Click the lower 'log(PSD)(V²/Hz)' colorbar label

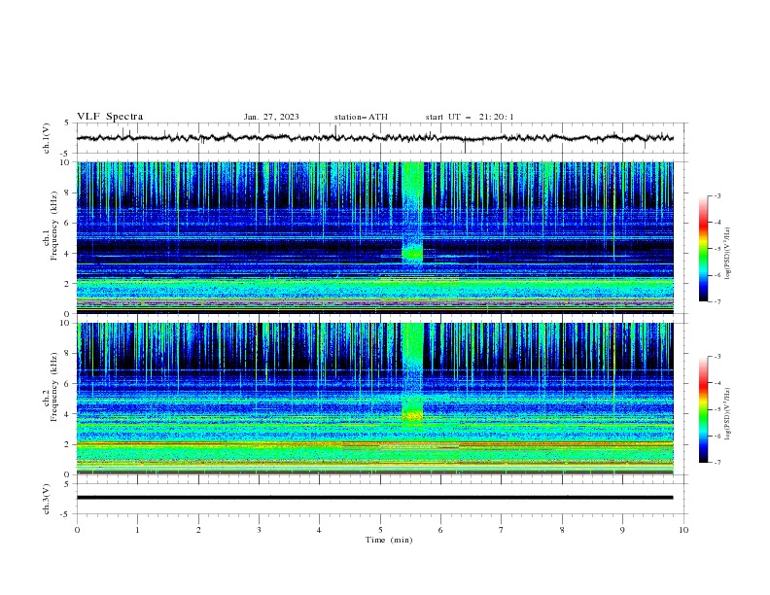727,413
